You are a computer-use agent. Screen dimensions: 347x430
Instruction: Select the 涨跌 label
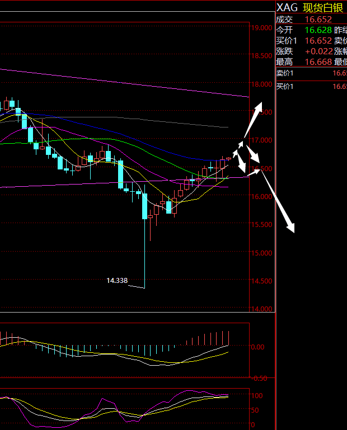[x=284, y=51]
